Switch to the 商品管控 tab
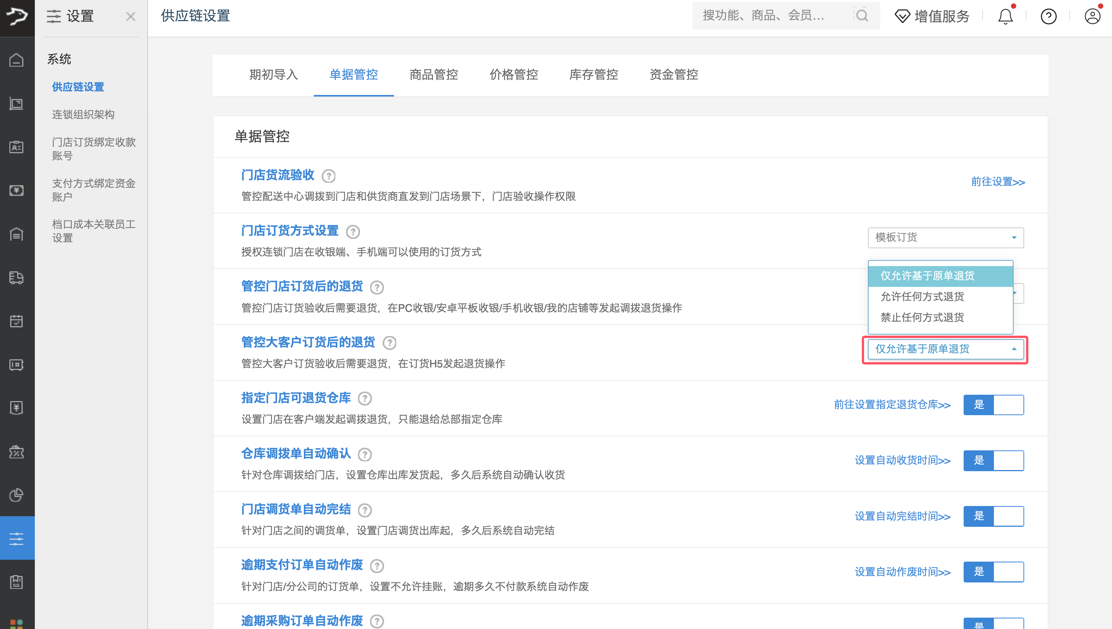Image resolution: width=1112 pixels, height=629 pixels. (433, 75)
